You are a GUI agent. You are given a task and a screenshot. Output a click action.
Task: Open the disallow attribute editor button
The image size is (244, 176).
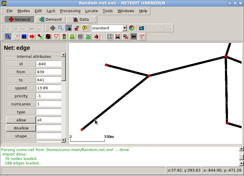pos(21,128)
